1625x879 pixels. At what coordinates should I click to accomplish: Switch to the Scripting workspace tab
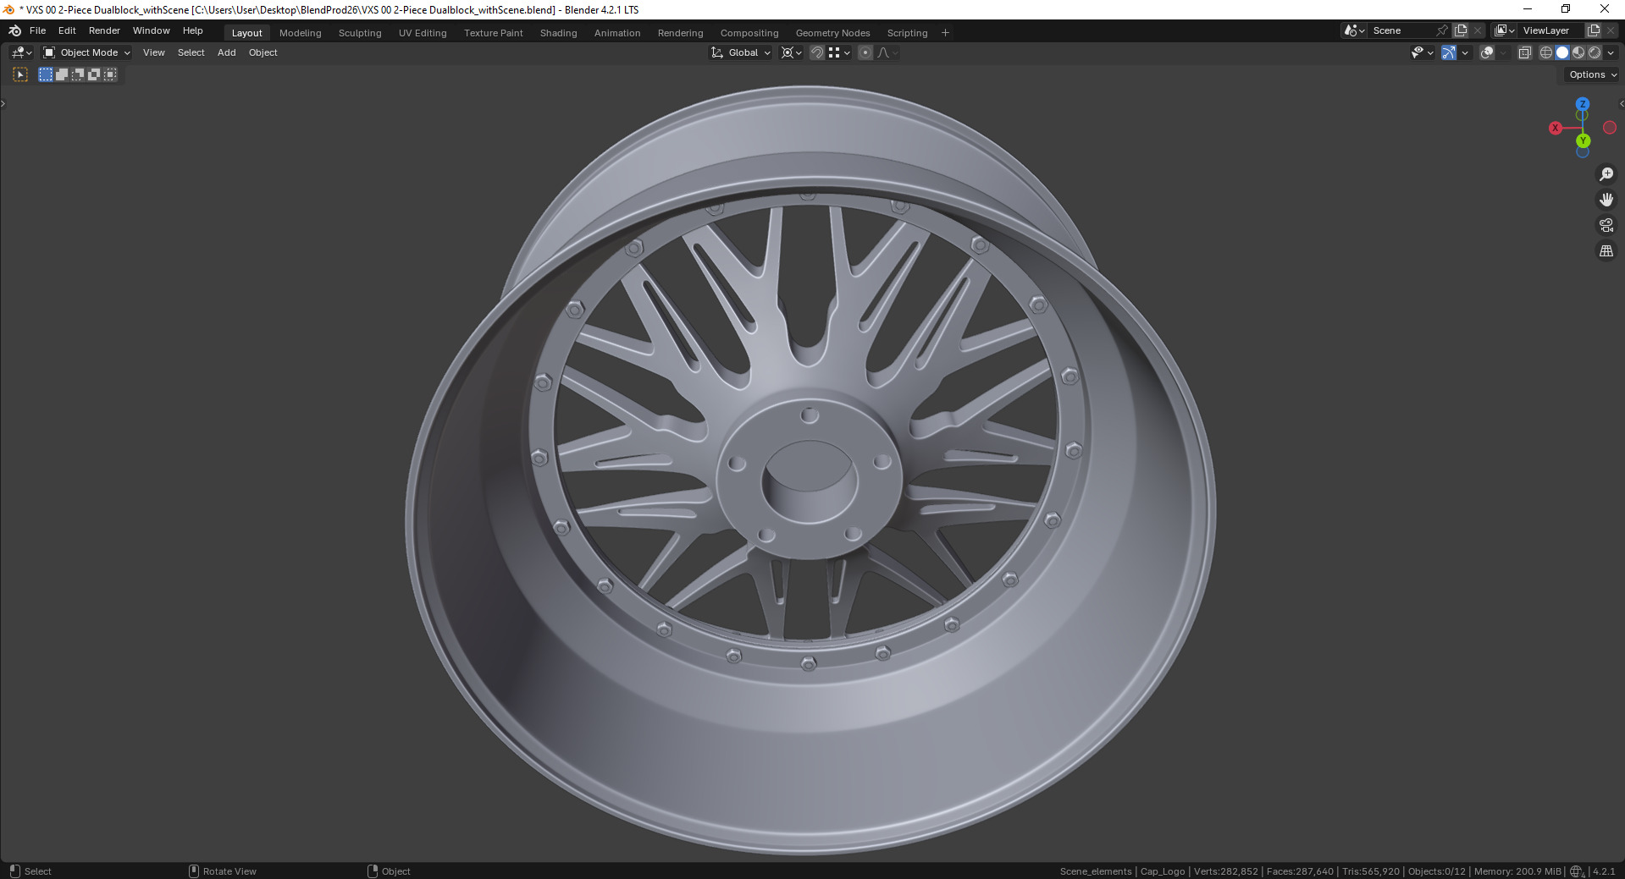[907, 33]
